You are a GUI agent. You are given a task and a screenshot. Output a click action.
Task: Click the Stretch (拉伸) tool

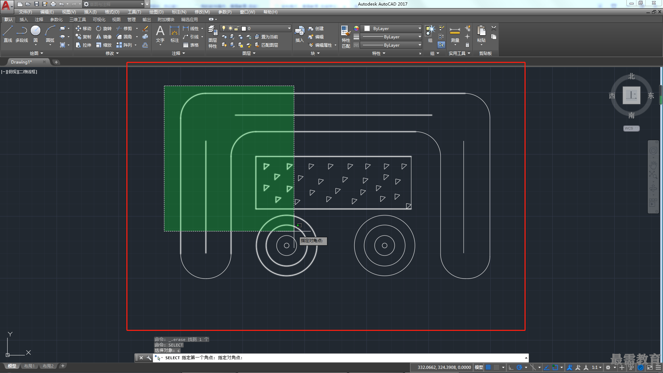[84, 45]
